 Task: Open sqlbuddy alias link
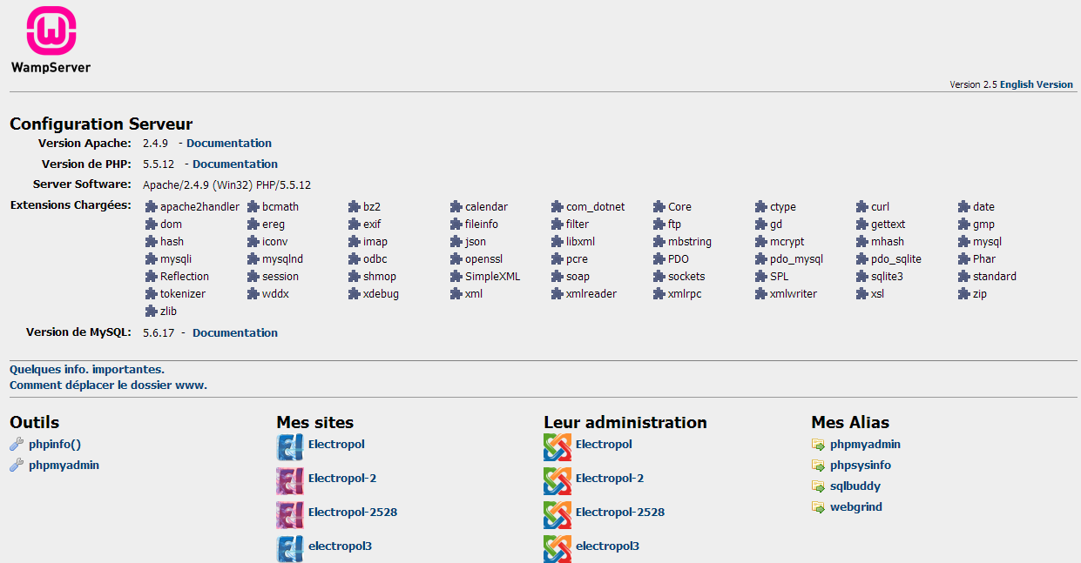point(855,486)
